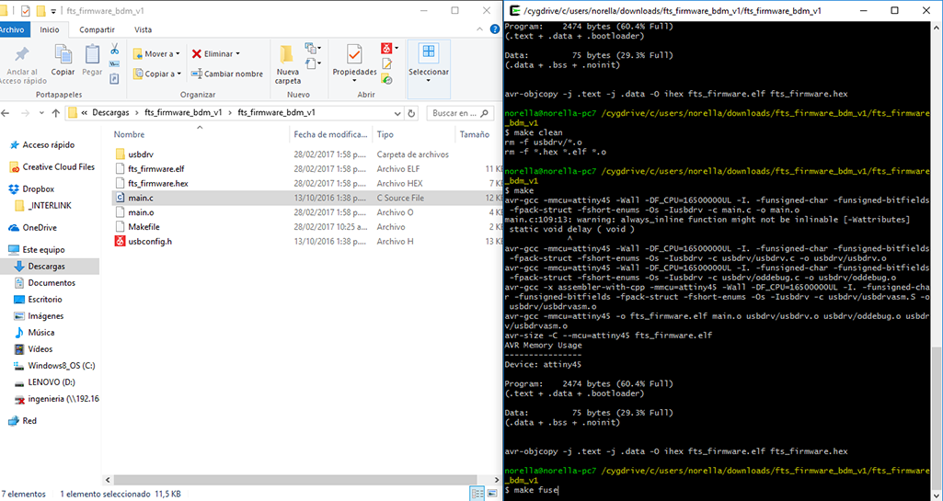Switch to the Compartir ribbon tab
Image resolution: width=943 pixels, height=501 pixels.
click(x=97, y=29)
